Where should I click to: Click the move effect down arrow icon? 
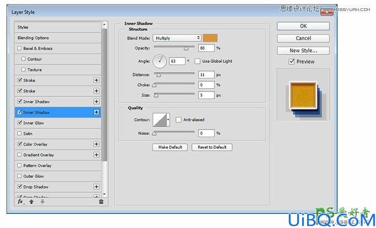[42, 202]
